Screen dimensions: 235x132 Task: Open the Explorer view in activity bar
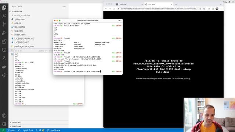tap(4, 7)
